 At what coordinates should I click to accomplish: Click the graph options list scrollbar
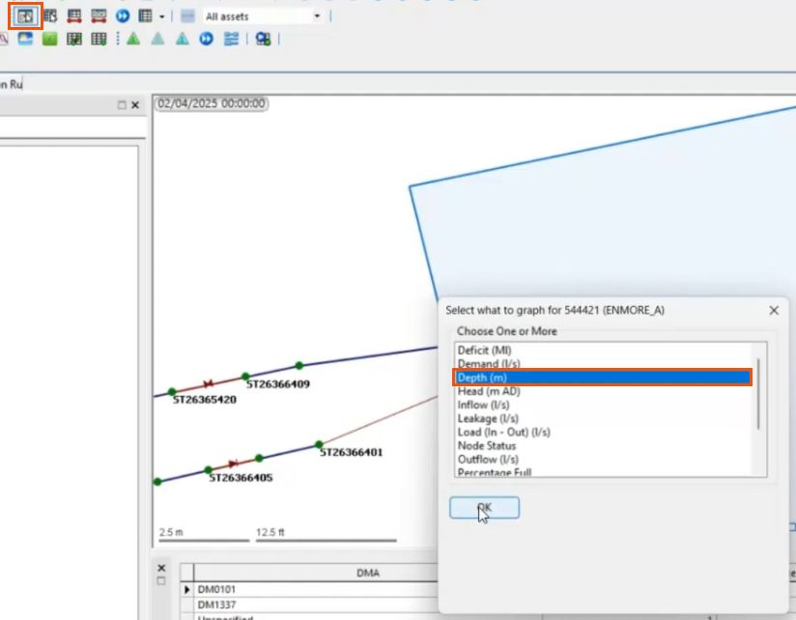coord(759,394)
